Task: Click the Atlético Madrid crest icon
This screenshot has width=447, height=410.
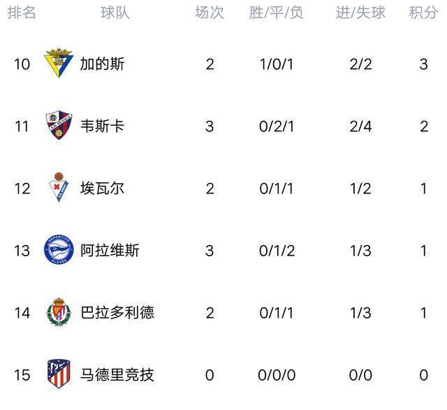Action: point(59,374)
